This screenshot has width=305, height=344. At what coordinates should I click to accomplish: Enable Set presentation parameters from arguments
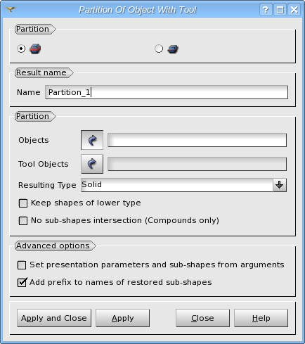pyautogui.click(x=22, y=265)
